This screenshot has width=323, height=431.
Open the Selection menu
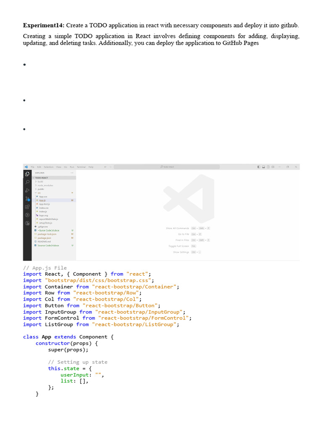point(49,167)
